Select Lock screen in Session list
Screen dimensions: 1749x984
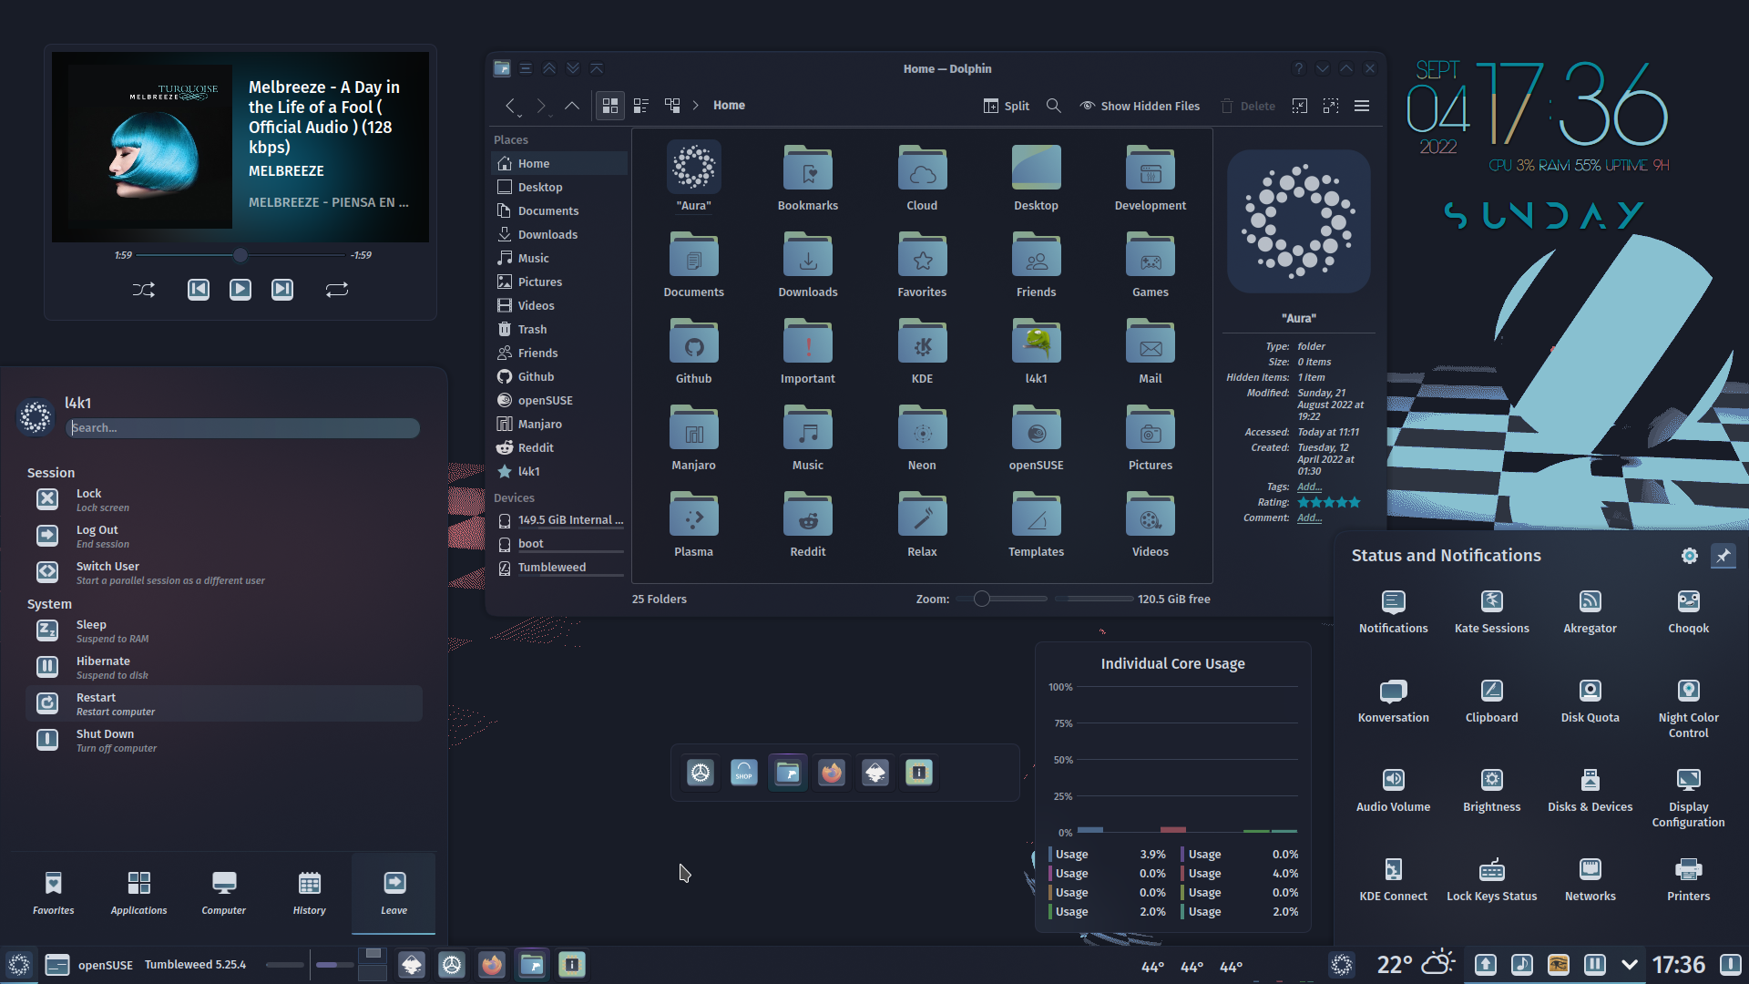(224, 499)
